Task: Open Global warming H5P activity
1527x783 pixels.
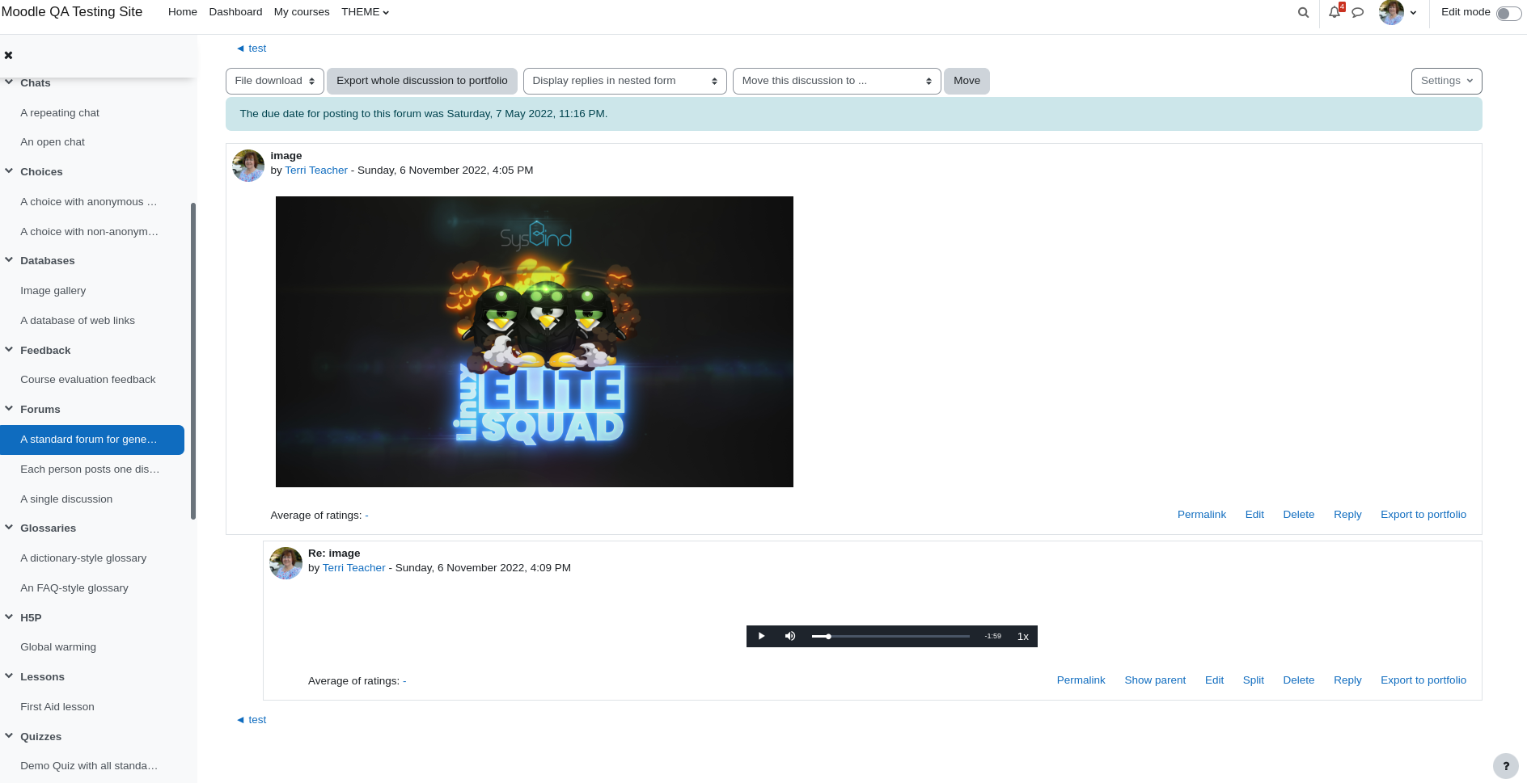Action: point(58,647)
